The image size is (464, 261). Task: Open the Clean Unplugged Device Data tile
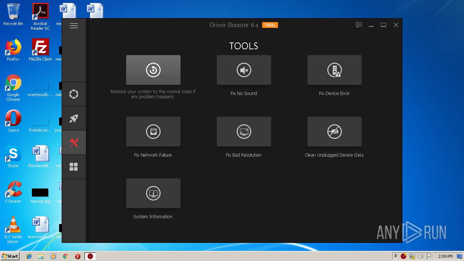coord(335,132)
